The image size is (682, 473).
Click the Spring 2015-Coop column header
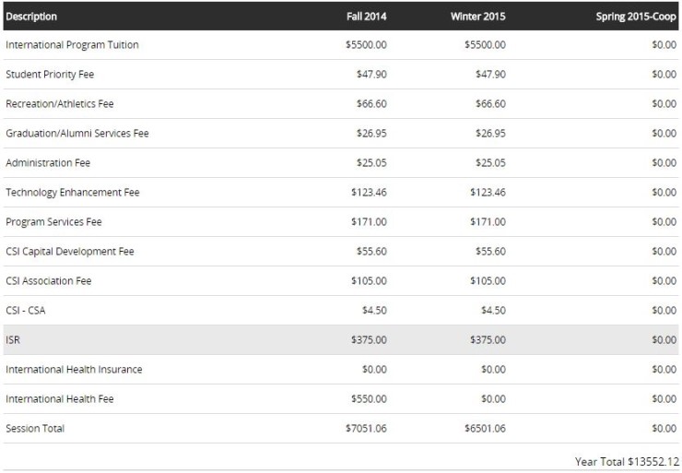point(636,17)
